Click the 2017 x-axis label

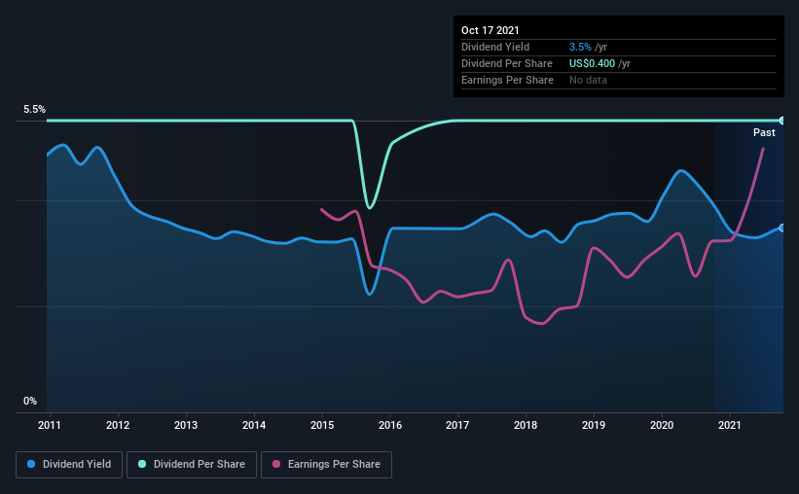pyautogui.click(x=457, y=425)
